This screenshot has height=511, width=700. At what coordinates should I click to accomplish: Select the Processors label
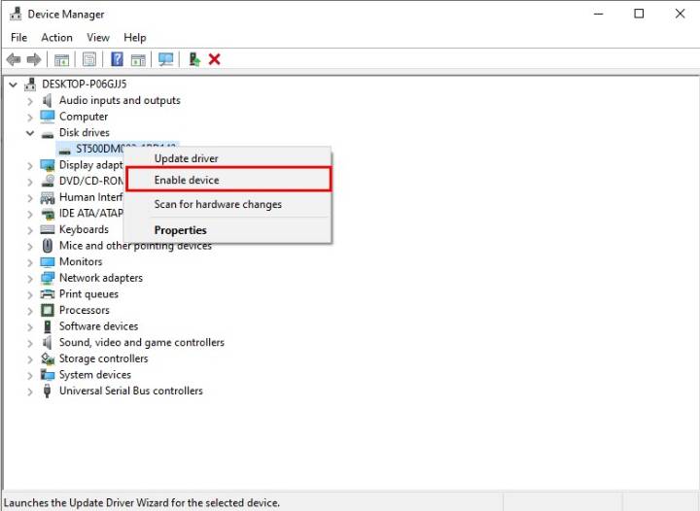point(85,310)
